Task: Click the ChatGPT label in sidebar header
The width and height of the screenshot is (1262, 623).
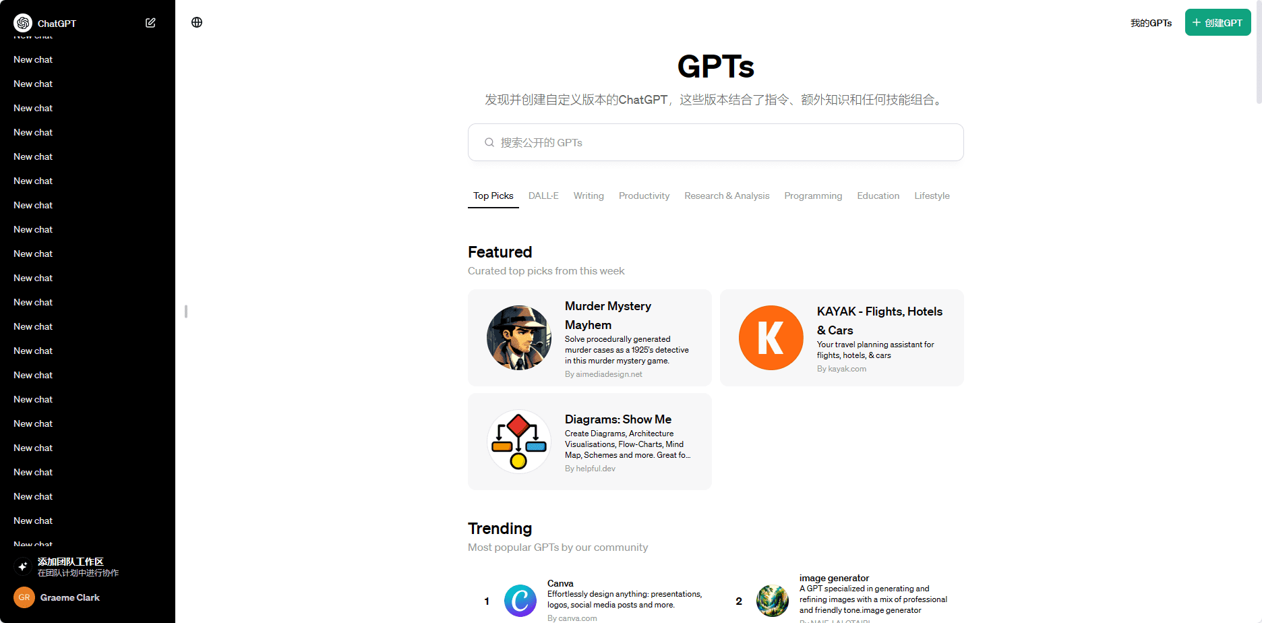Action: pyautogui.click(x=57, y=24)
